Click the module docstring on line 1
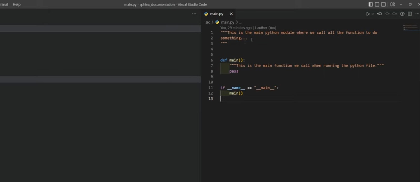Screen dimensions: 420x182 coord(299,32)
